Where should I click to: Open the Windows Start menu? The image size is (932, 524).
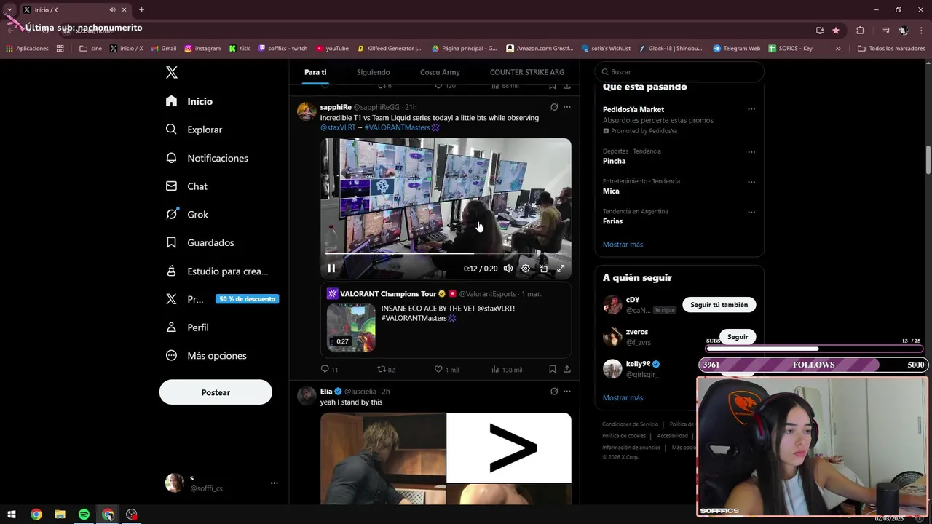(12, 515)
